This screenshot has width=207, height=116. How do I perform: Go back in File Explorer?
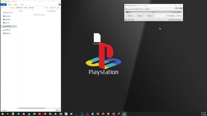[3, 8]
